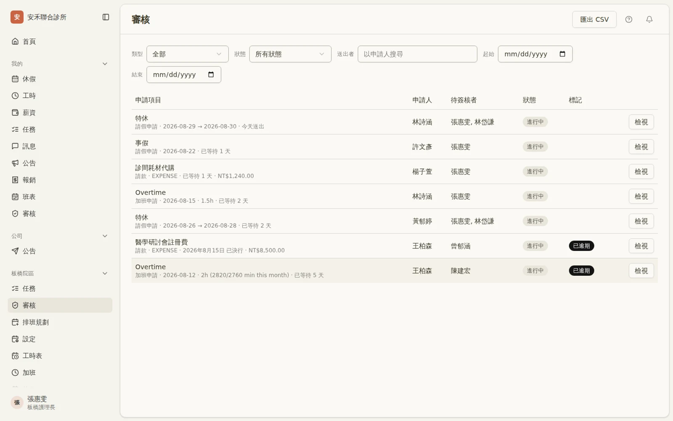Click 檢視 for 林詩涵 特休 request

(x=641, y=122)
